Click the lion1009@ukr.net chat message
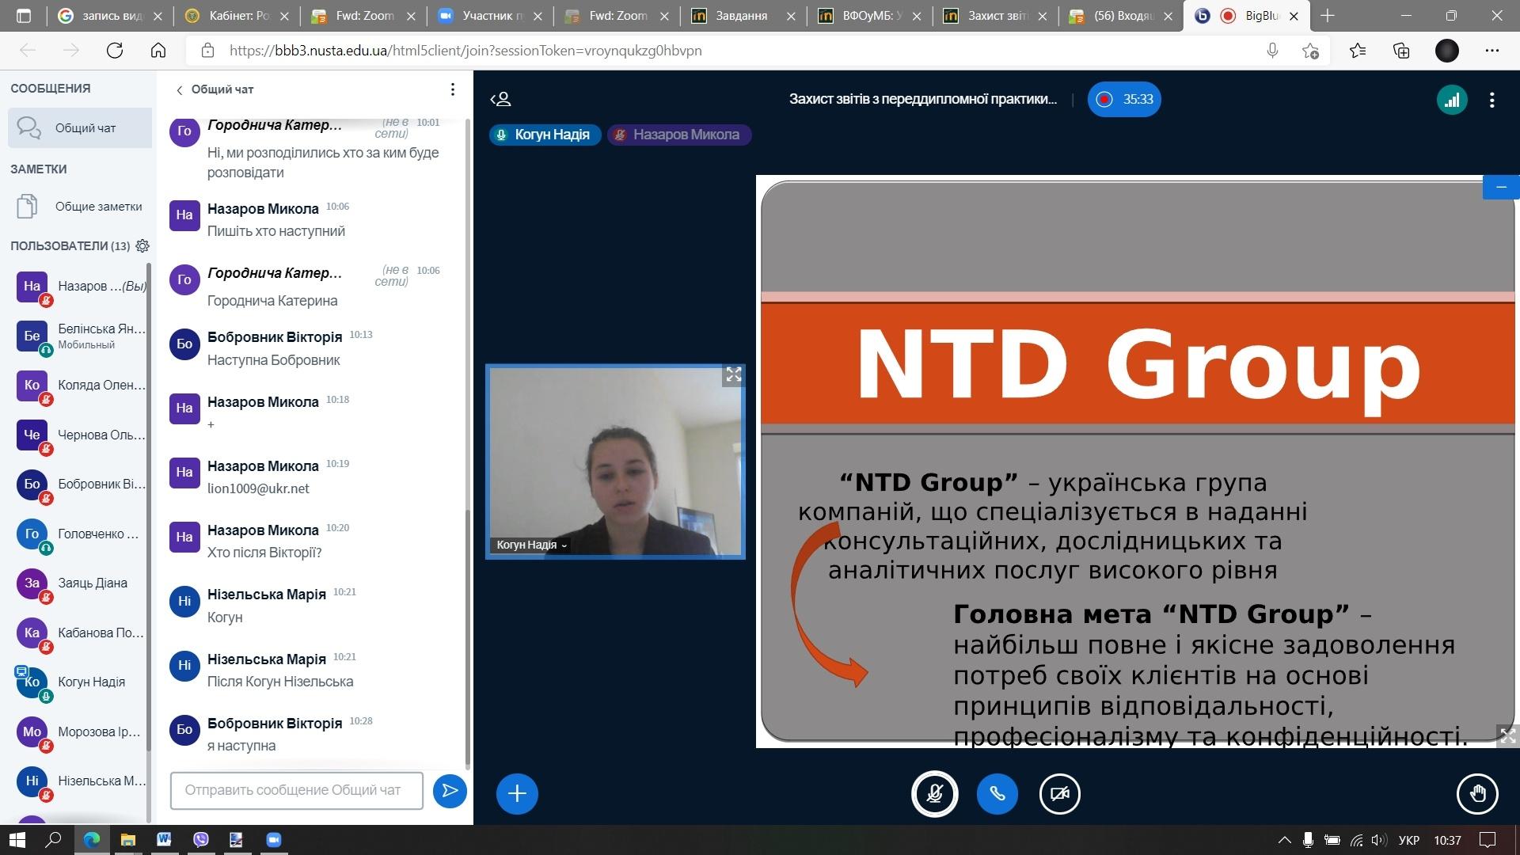The width and height of the screenshot is (1520, 855). (258, 488)
